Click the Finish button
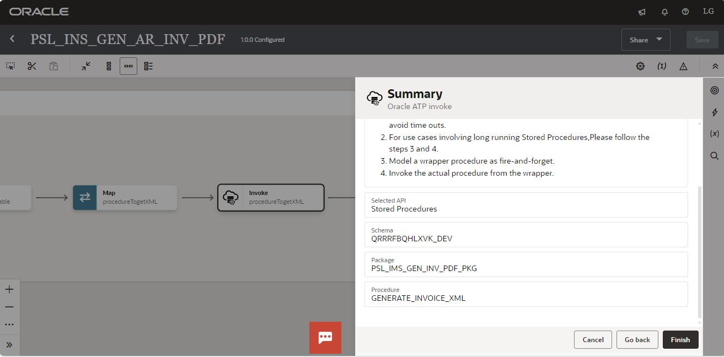 (680, 340)
